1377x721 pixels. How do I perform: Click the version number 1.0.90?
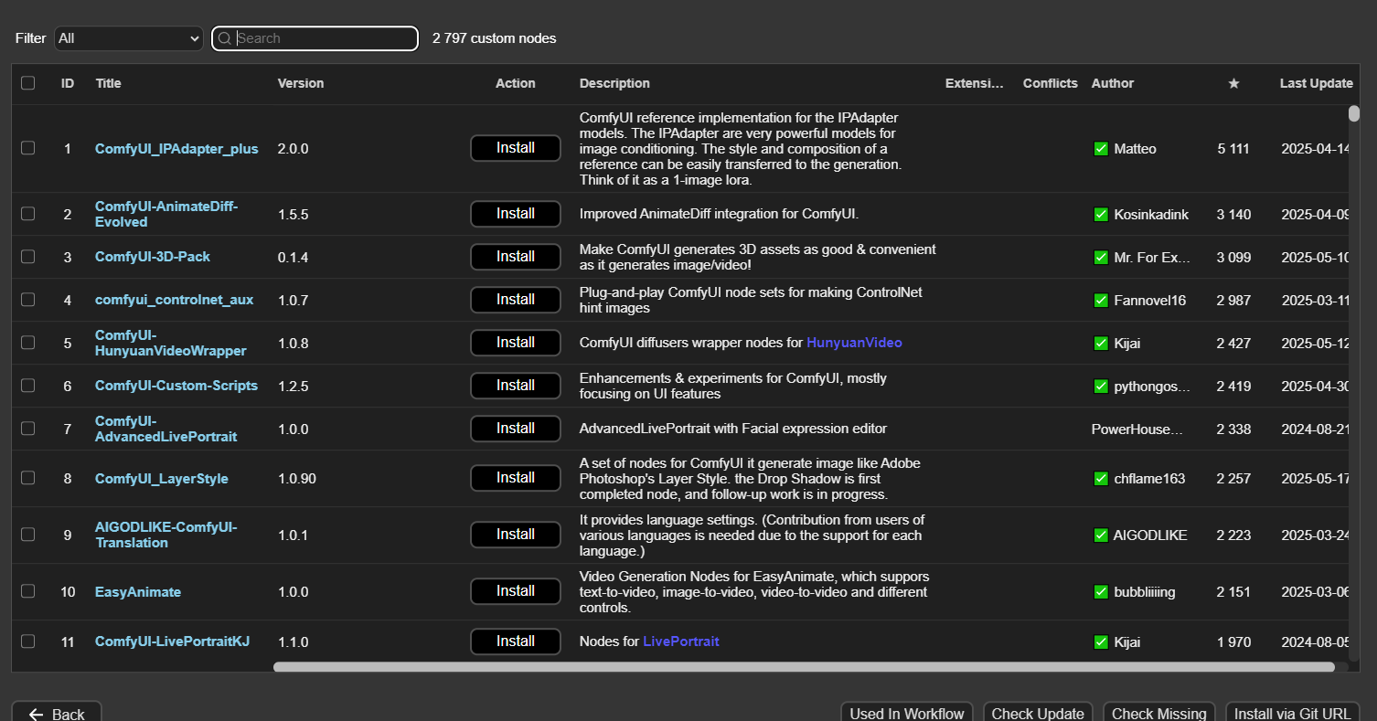(297, 479)
